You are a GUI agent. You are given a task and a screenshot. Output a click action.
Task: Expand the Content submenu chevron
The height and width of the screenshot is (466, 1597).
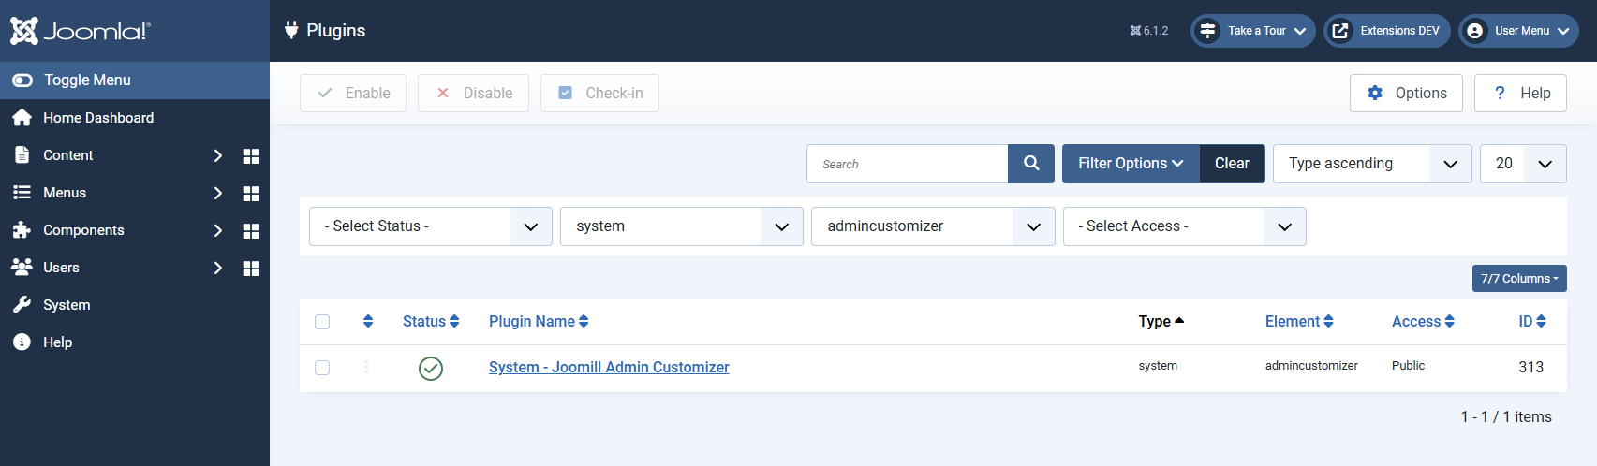217,155
